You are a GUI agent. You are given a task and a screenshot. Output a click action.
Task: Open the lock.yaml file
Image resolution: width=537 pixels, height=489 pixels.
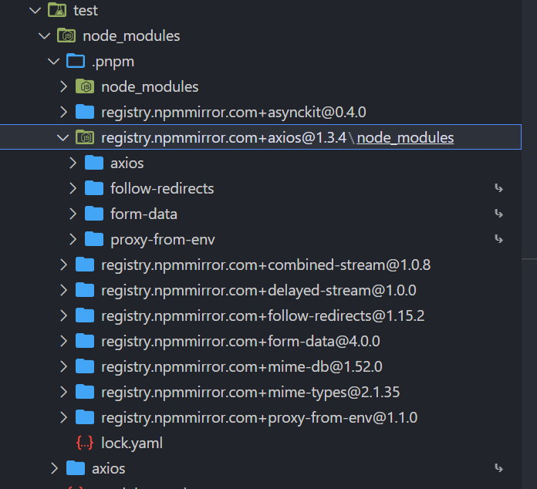pos(132,443)
